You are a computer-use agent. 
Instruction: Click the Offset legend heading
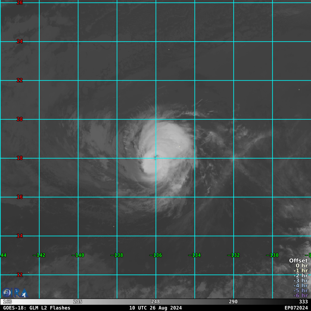click(298, 261)
